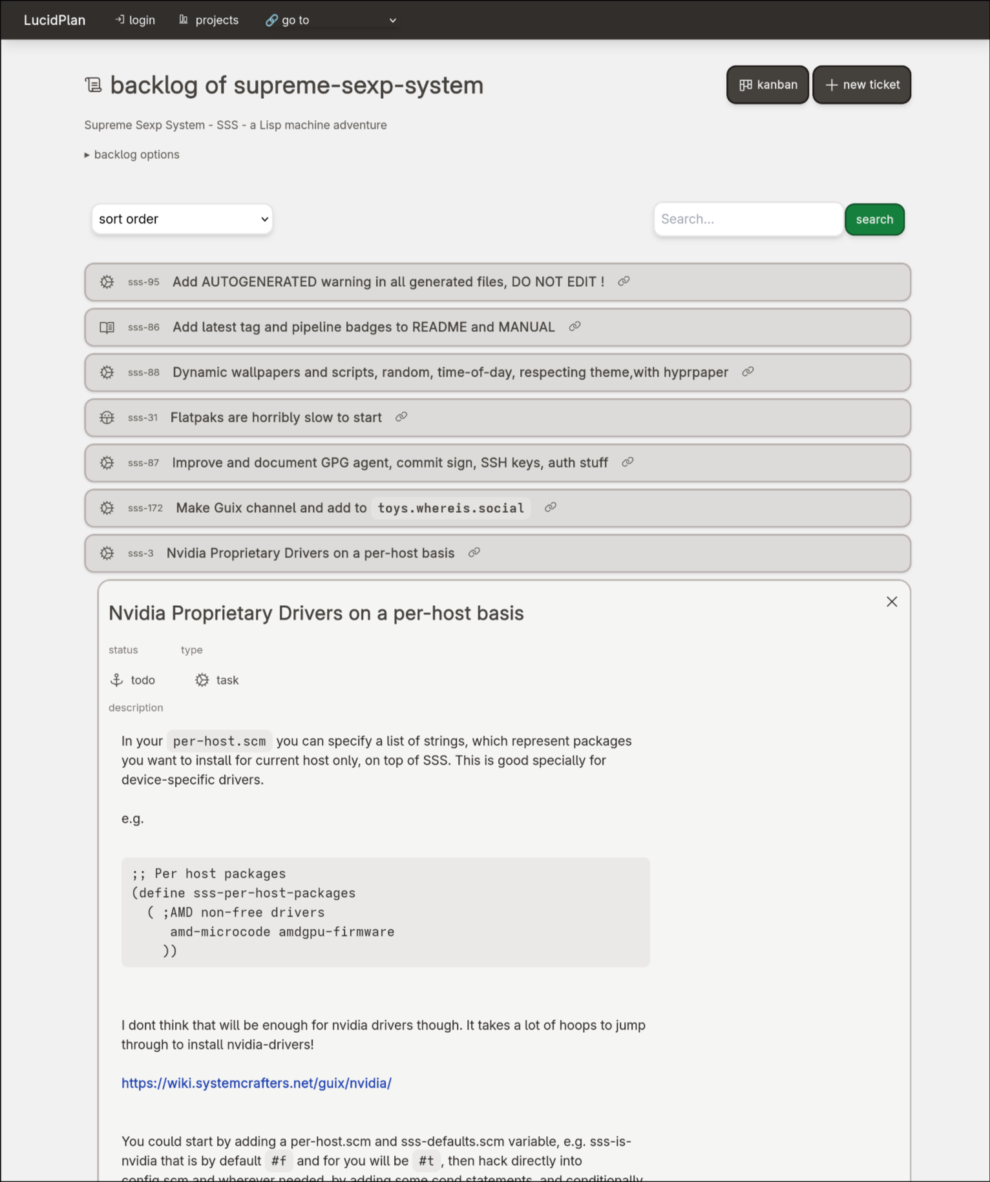Click the bug type icon of sss-31
The width and height of the screenshot is (990, 1182).
[x=107, y=418]
